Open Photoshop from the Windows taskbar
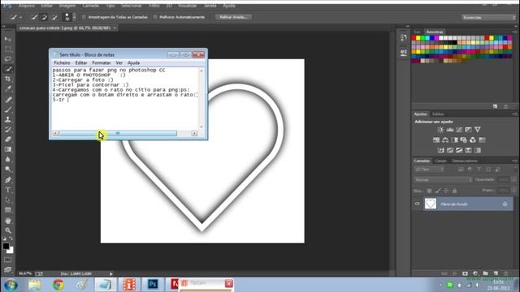Viewport: 520px width, 292px height. point(153,284)
